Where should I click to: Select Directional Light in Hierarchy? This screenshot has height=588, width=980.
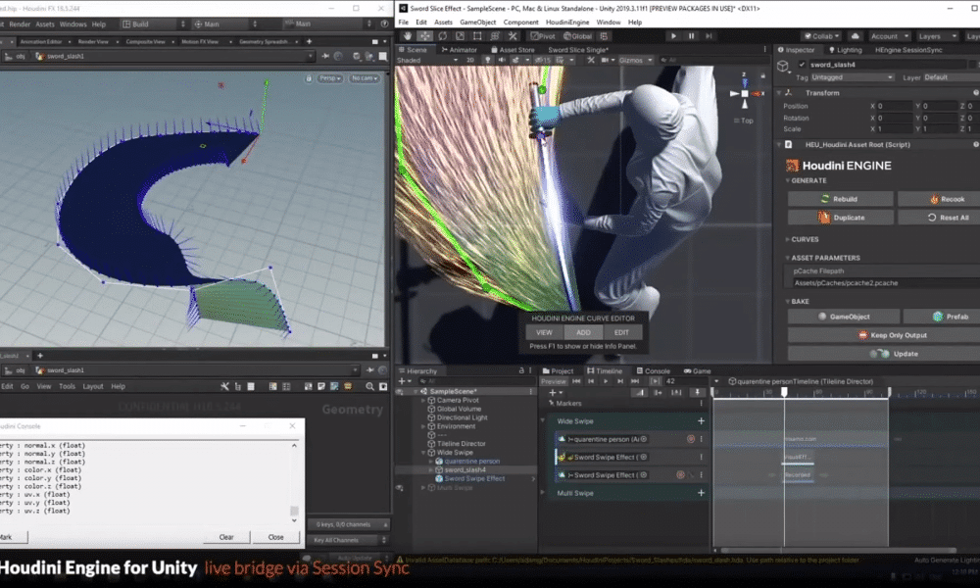[462, 417]
